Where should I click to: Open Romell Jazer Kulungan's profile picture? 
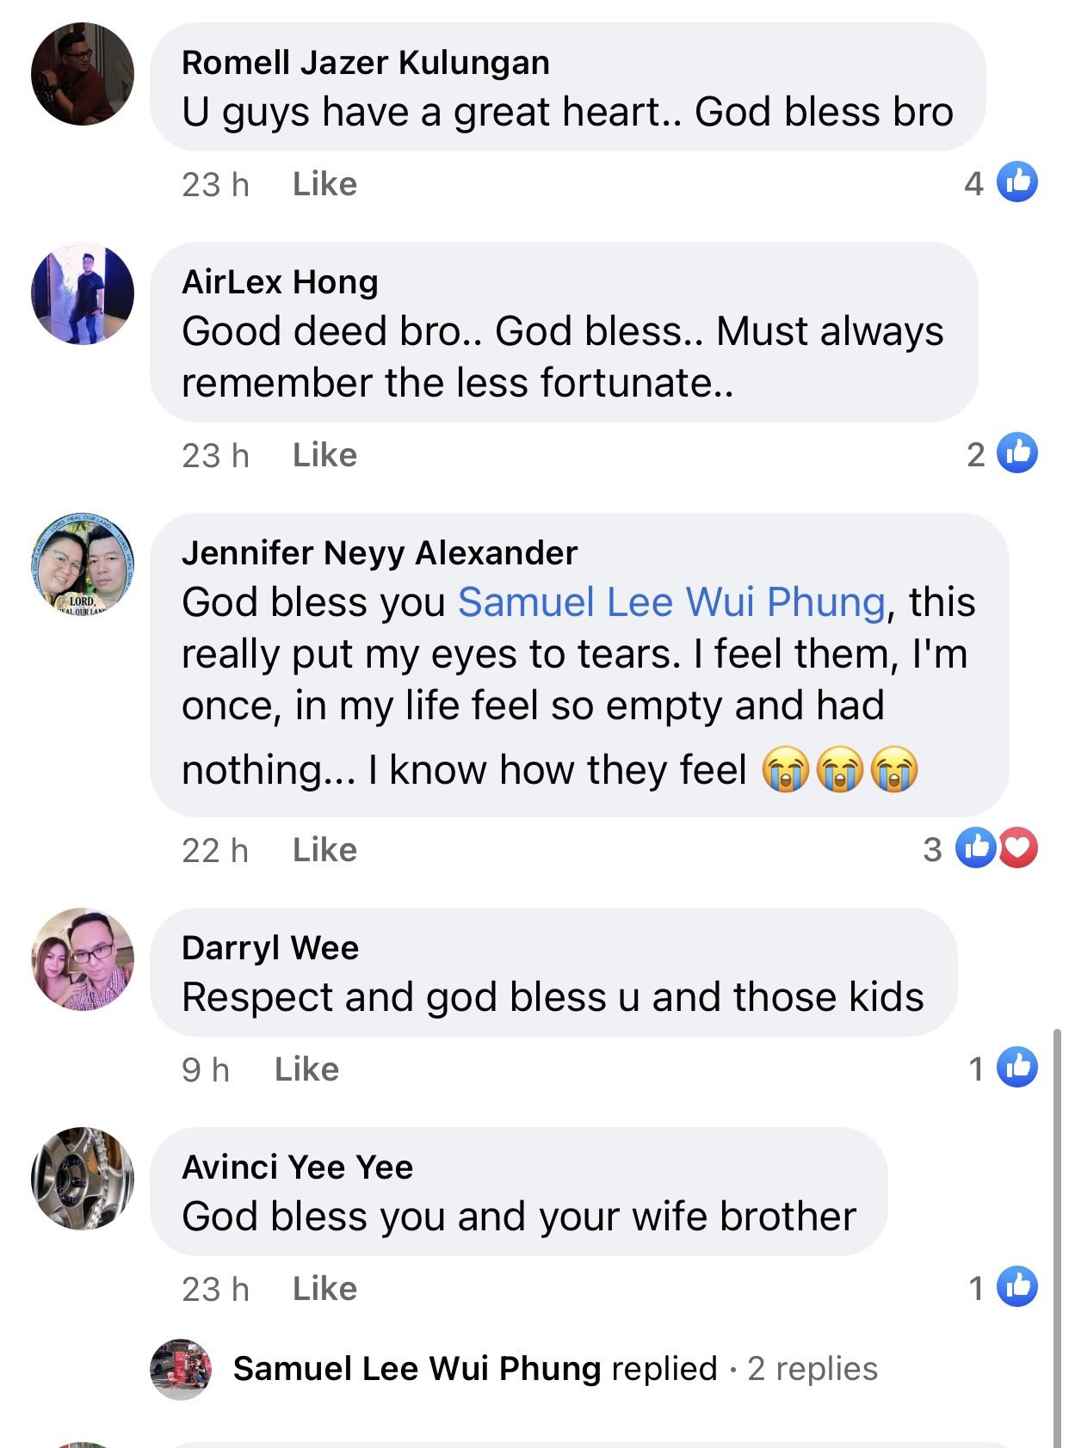coord(83,75)
